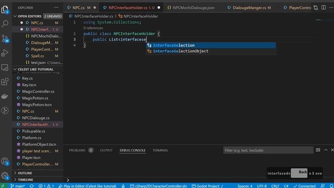Close the bottom panel
The width and height of the screenshot is (334, 188).
(332, 150)
